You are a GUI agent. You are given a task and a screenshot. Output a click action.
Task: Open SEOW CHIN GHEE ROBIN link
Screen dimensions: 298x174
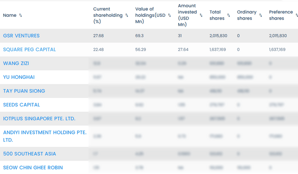point(33,167)
